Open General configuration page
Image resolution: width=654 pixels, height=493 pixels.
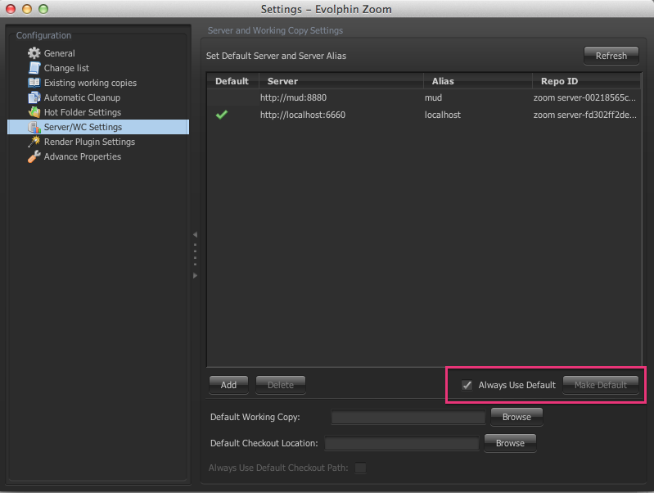pos(59,53)
